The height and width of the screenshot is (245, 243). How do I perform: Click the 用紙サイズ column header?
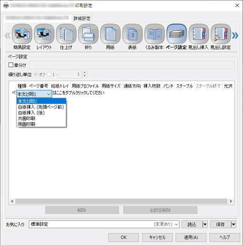(111, 86)
